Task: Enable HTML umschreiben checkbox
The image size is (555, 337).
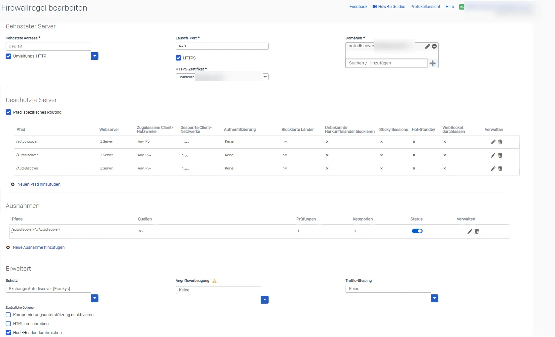Action: pos(9,324)
